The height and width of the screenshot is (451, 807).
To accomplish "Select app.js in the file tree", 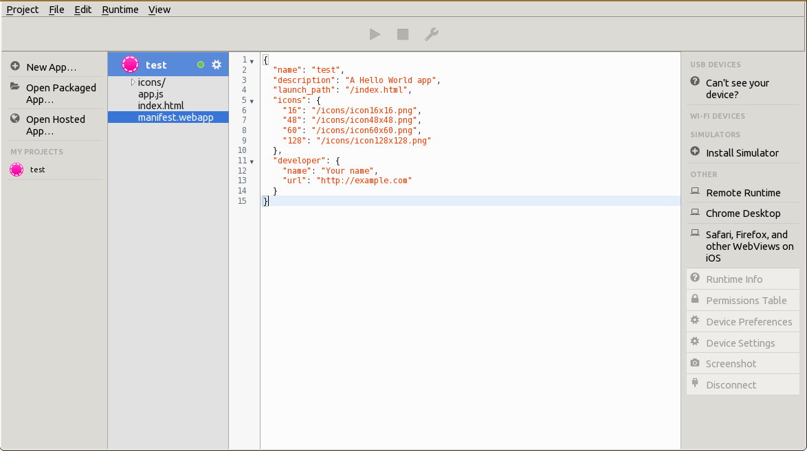I will (x=151, y=94).
